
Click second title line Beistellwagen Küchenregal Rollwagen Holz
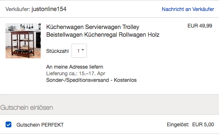point(103,35)
